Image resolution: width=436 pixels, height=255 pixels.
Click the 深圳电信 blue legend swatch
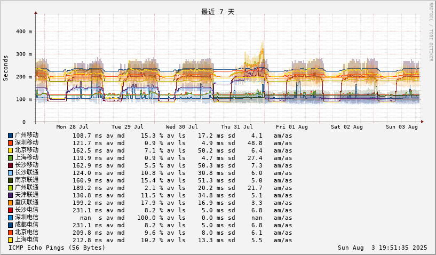pos(10,218)
